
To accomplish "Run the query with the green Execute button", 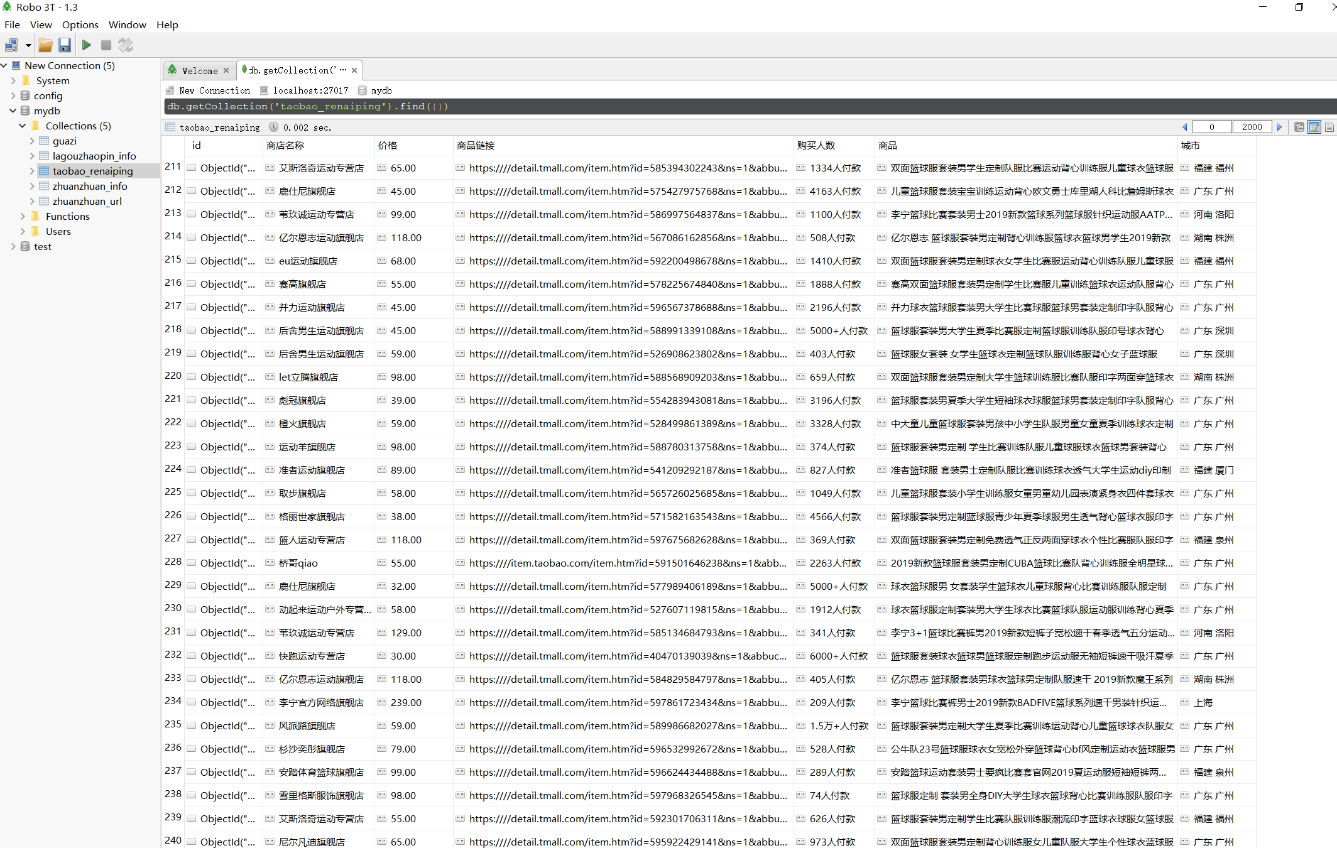I will click(x=87, y=45).
